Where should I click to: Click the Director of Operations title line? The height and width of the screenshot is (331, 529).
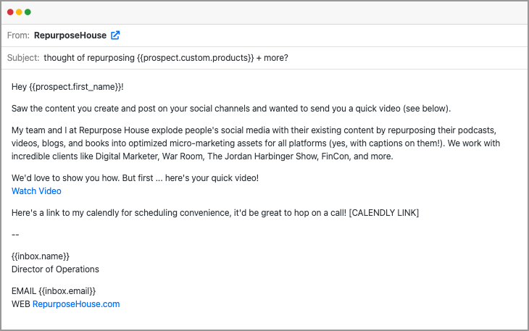[55, 269]
